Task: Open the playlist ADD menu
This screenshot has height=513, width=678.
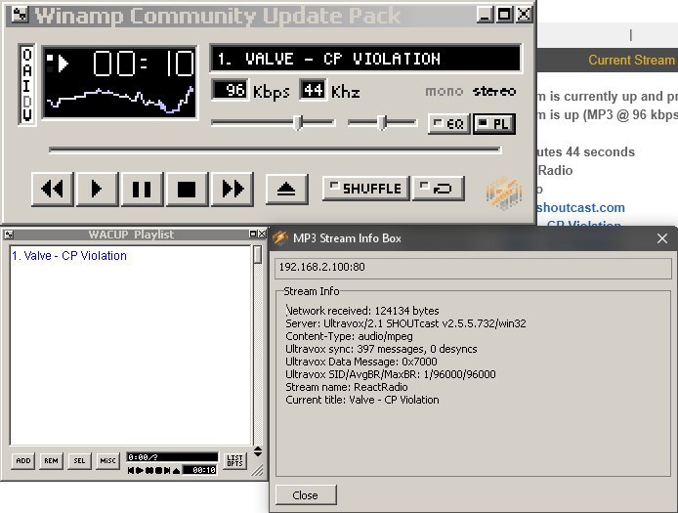Action: point(23,460)
